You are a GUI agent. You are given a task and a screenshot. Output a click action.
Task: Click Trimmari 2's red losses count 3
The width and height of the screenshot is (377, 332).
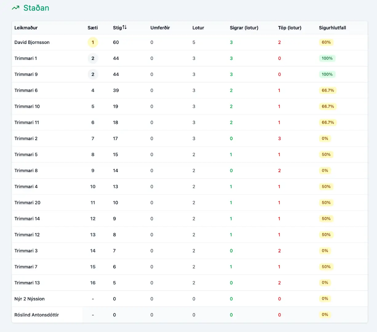point(279,139)
